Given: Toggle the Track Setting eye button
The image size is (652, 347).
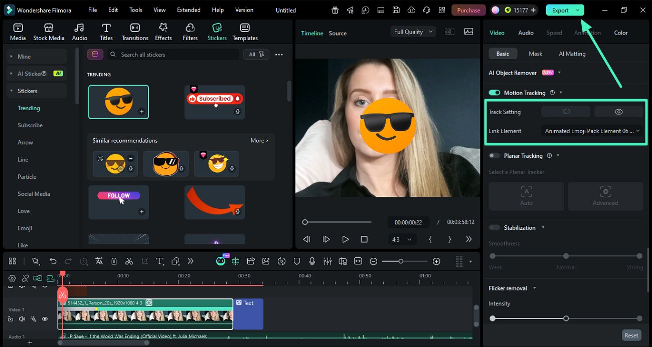Looking at the screenshot, I should coord(618,112).
